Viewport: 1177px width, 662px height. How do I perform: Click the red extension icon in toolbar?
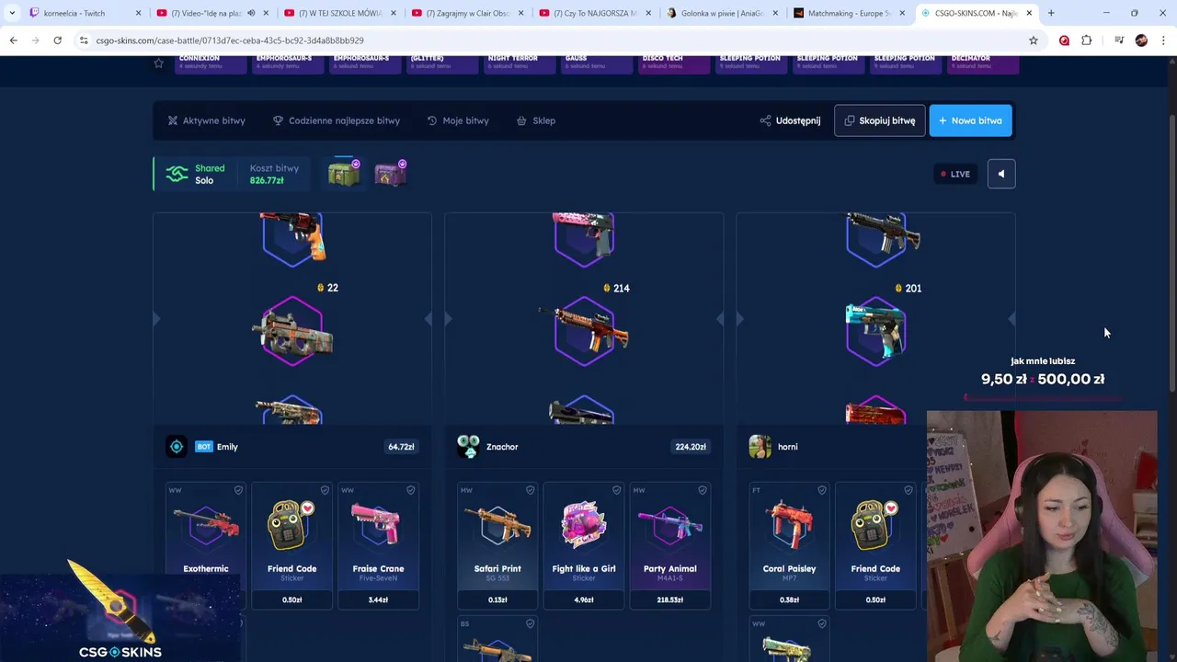click(1064, 40)
